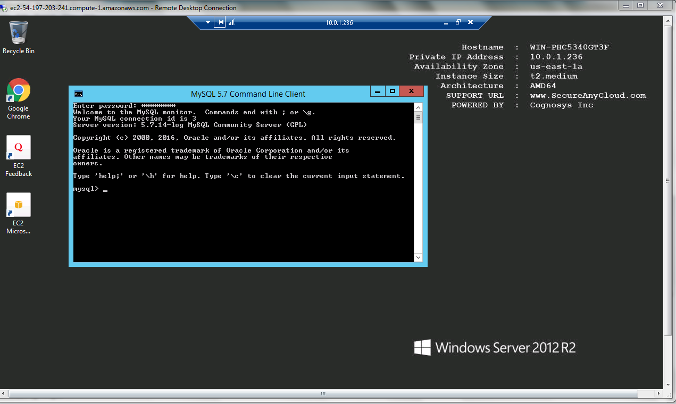
Task: Click the Remote Desktop Connection title bar icon
Action: pyautogui.click(x=5, y=8)
